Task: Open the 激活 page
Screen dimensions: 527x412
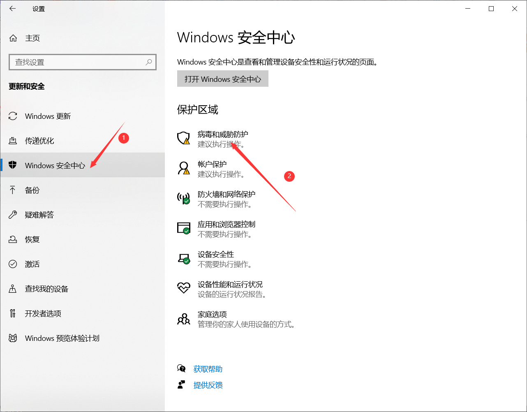Action: click(82, 264)
